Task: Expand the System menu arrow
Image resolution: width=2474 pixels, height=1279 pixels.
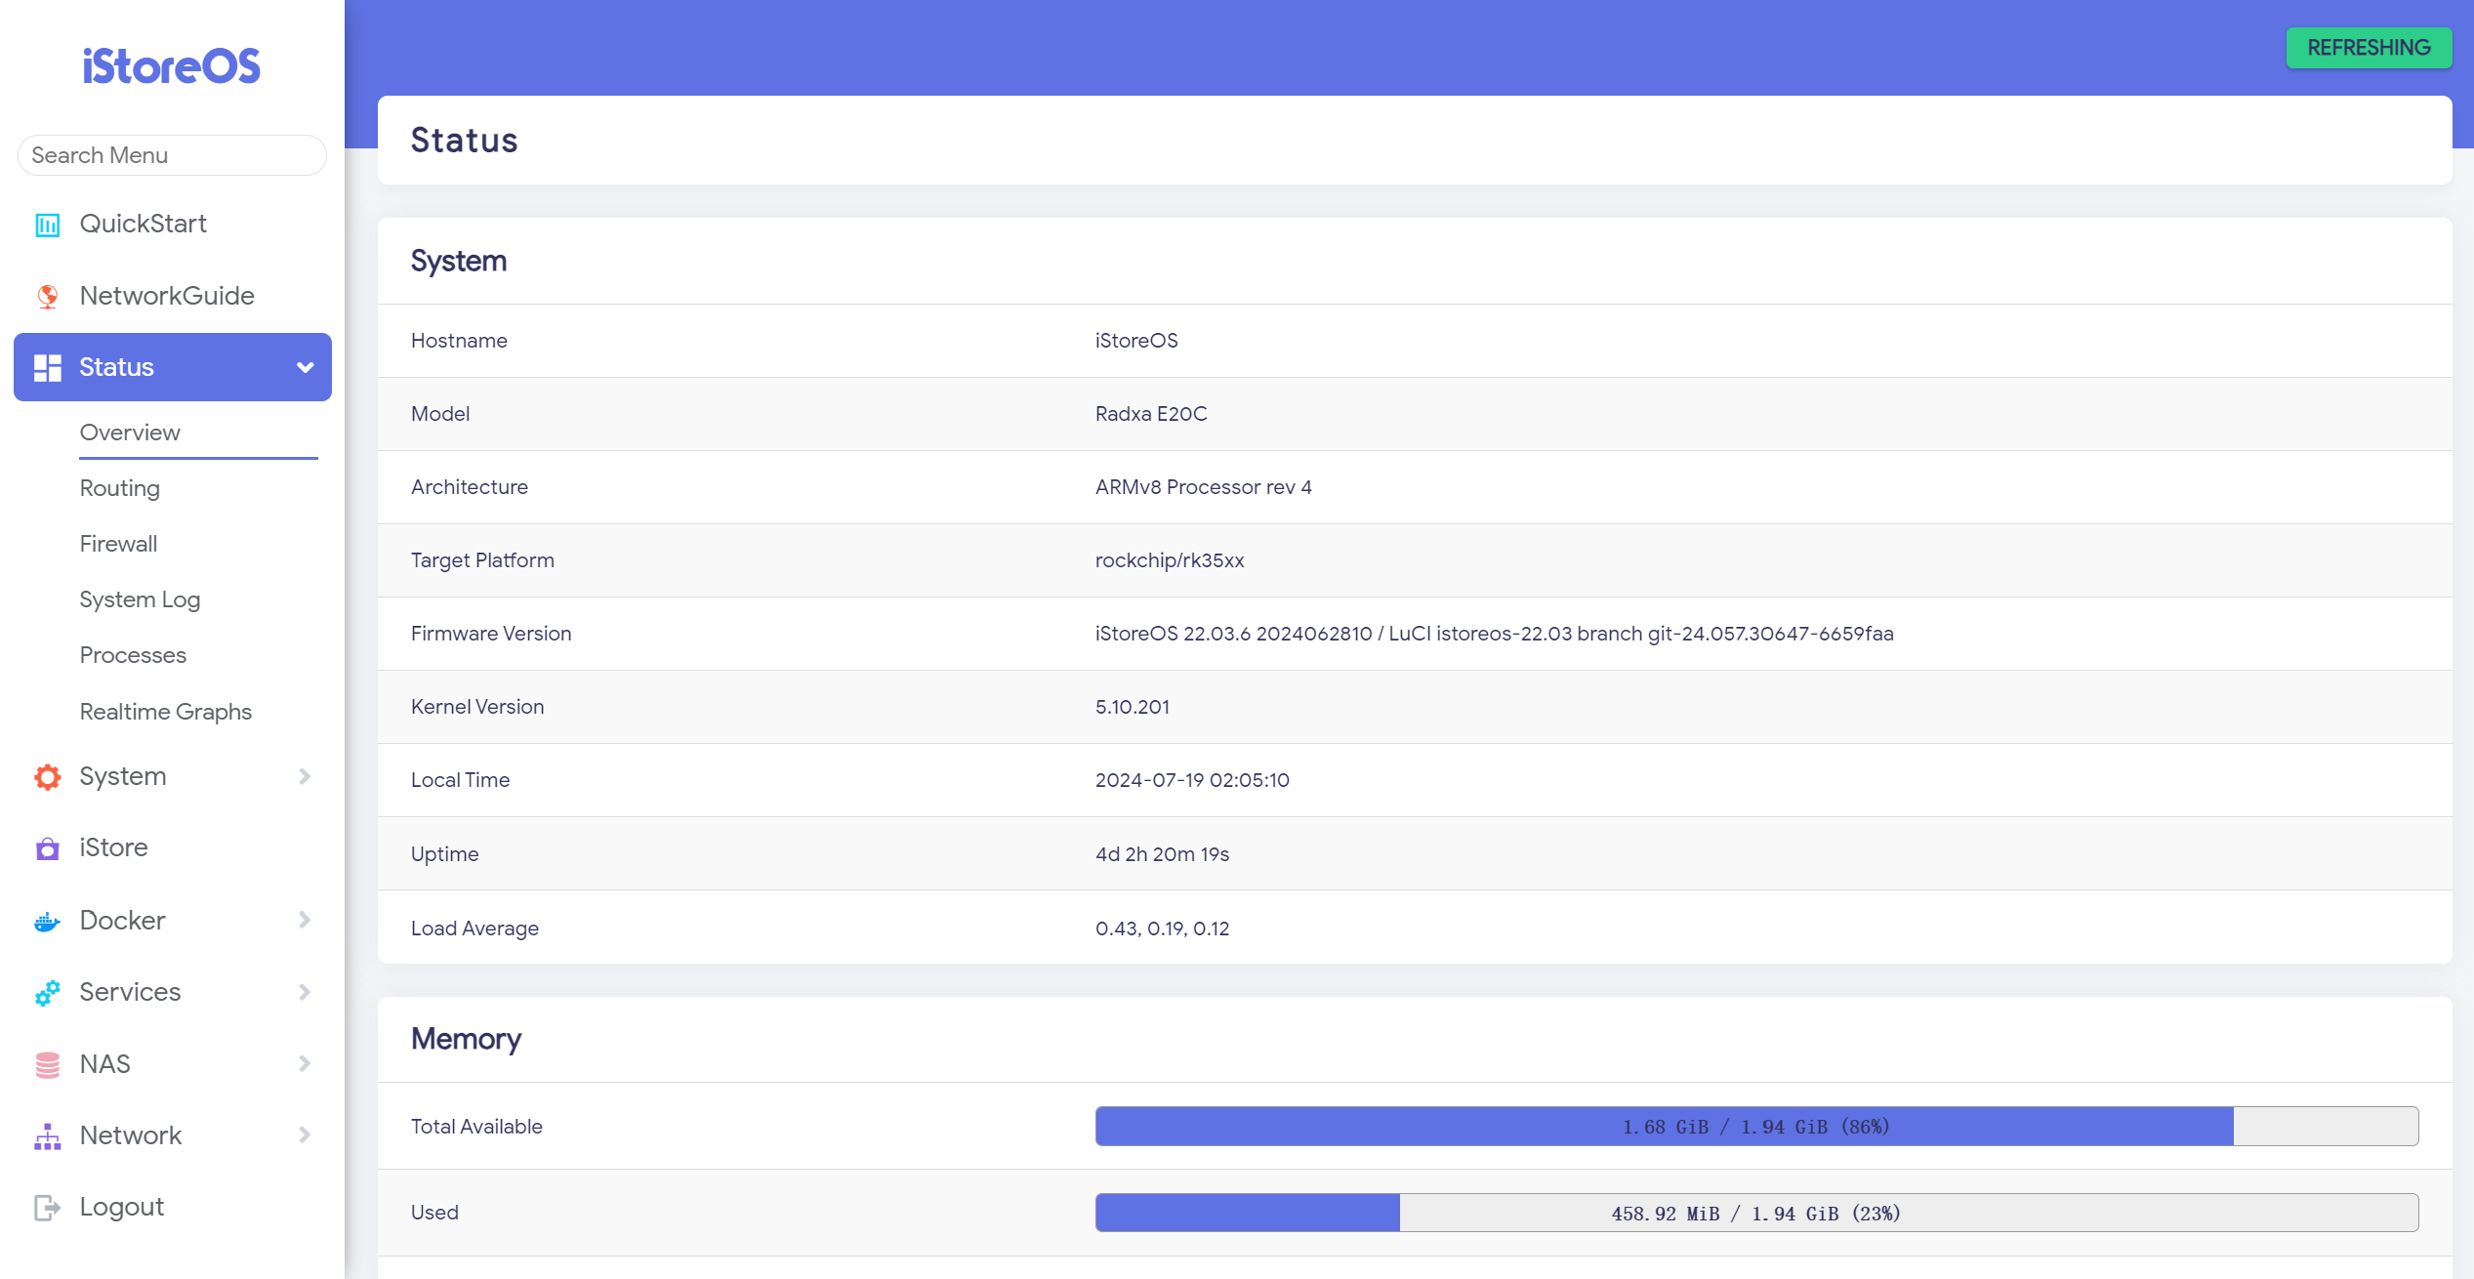Action: tap(305, 776)
